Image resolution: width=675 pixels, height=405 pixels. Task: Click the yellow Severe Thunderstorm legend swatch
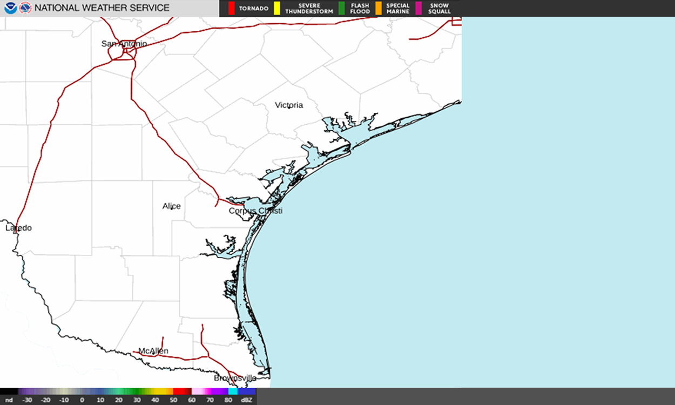click(x=277, y=8)
